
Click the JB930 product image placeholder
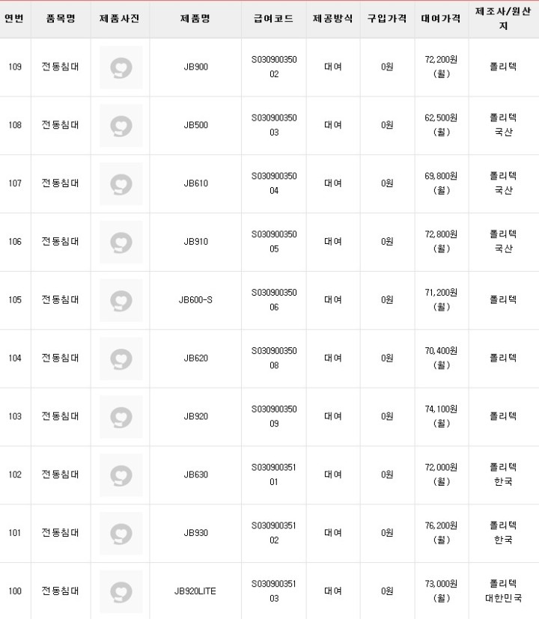121,533
